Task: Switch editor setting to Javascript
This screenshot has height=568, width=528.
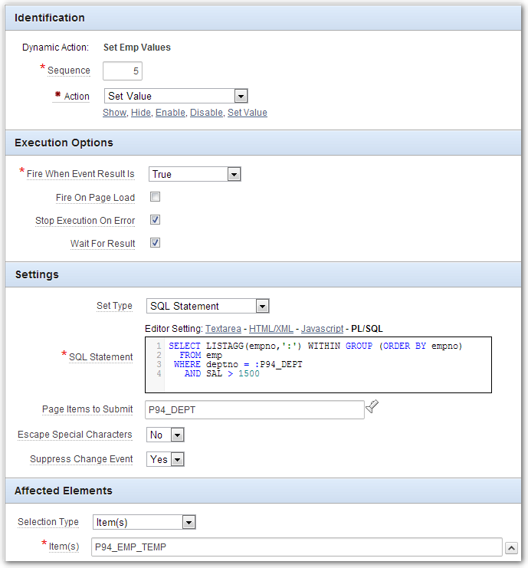Action: pyautogui.click(x=322, y=328)
